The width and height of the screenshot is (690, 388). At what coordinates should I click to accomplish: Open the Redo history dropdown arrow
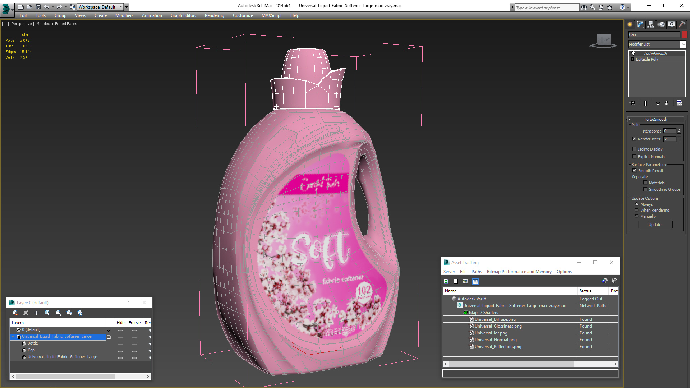coord(65,7)
